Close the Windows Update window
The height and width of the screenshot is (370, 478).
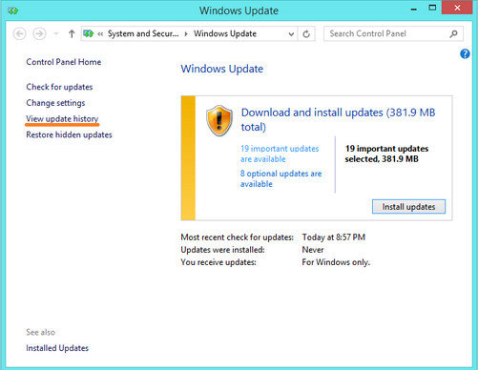click(x=457, y=8)
